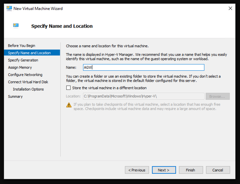This screenshot has height=184, width=240.
Task: Select Specify Name and Location step
Action: point(29,53)
